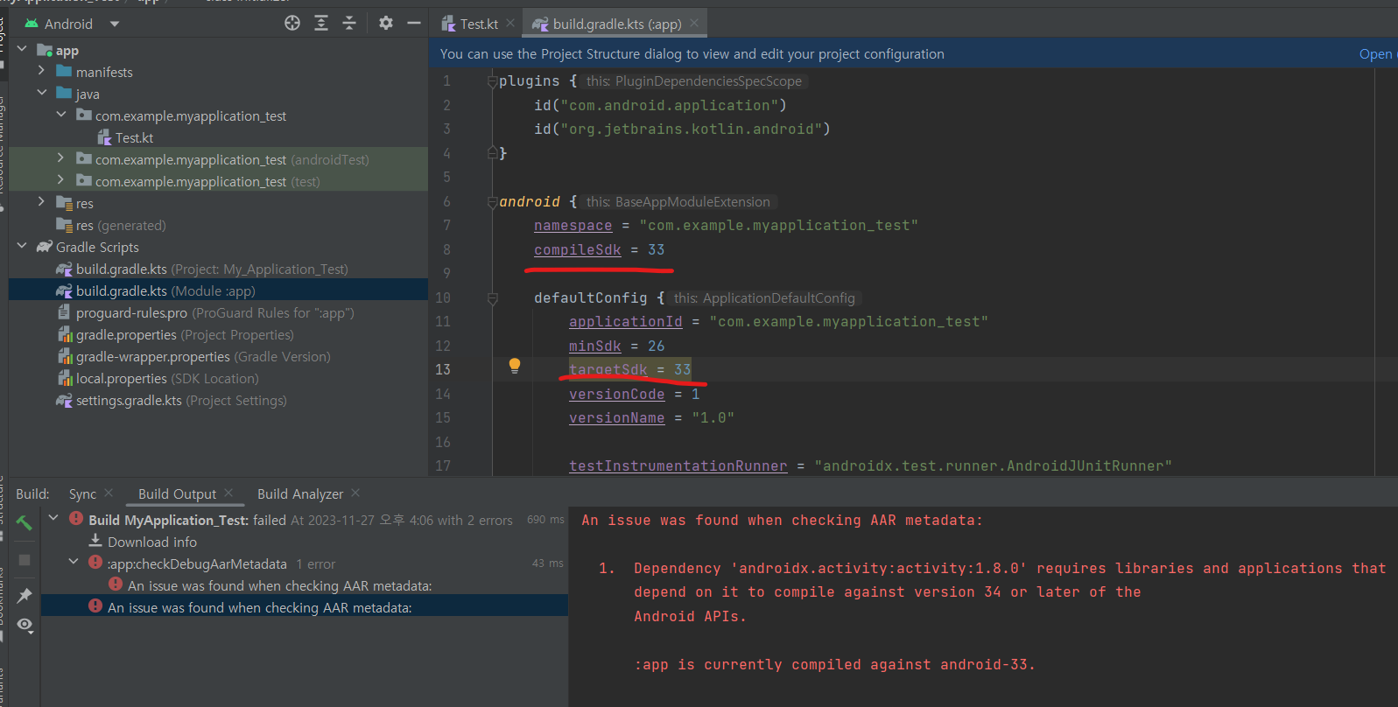Click the pin tab icon in build panel
1398x707 pixels.
(25, 596)
